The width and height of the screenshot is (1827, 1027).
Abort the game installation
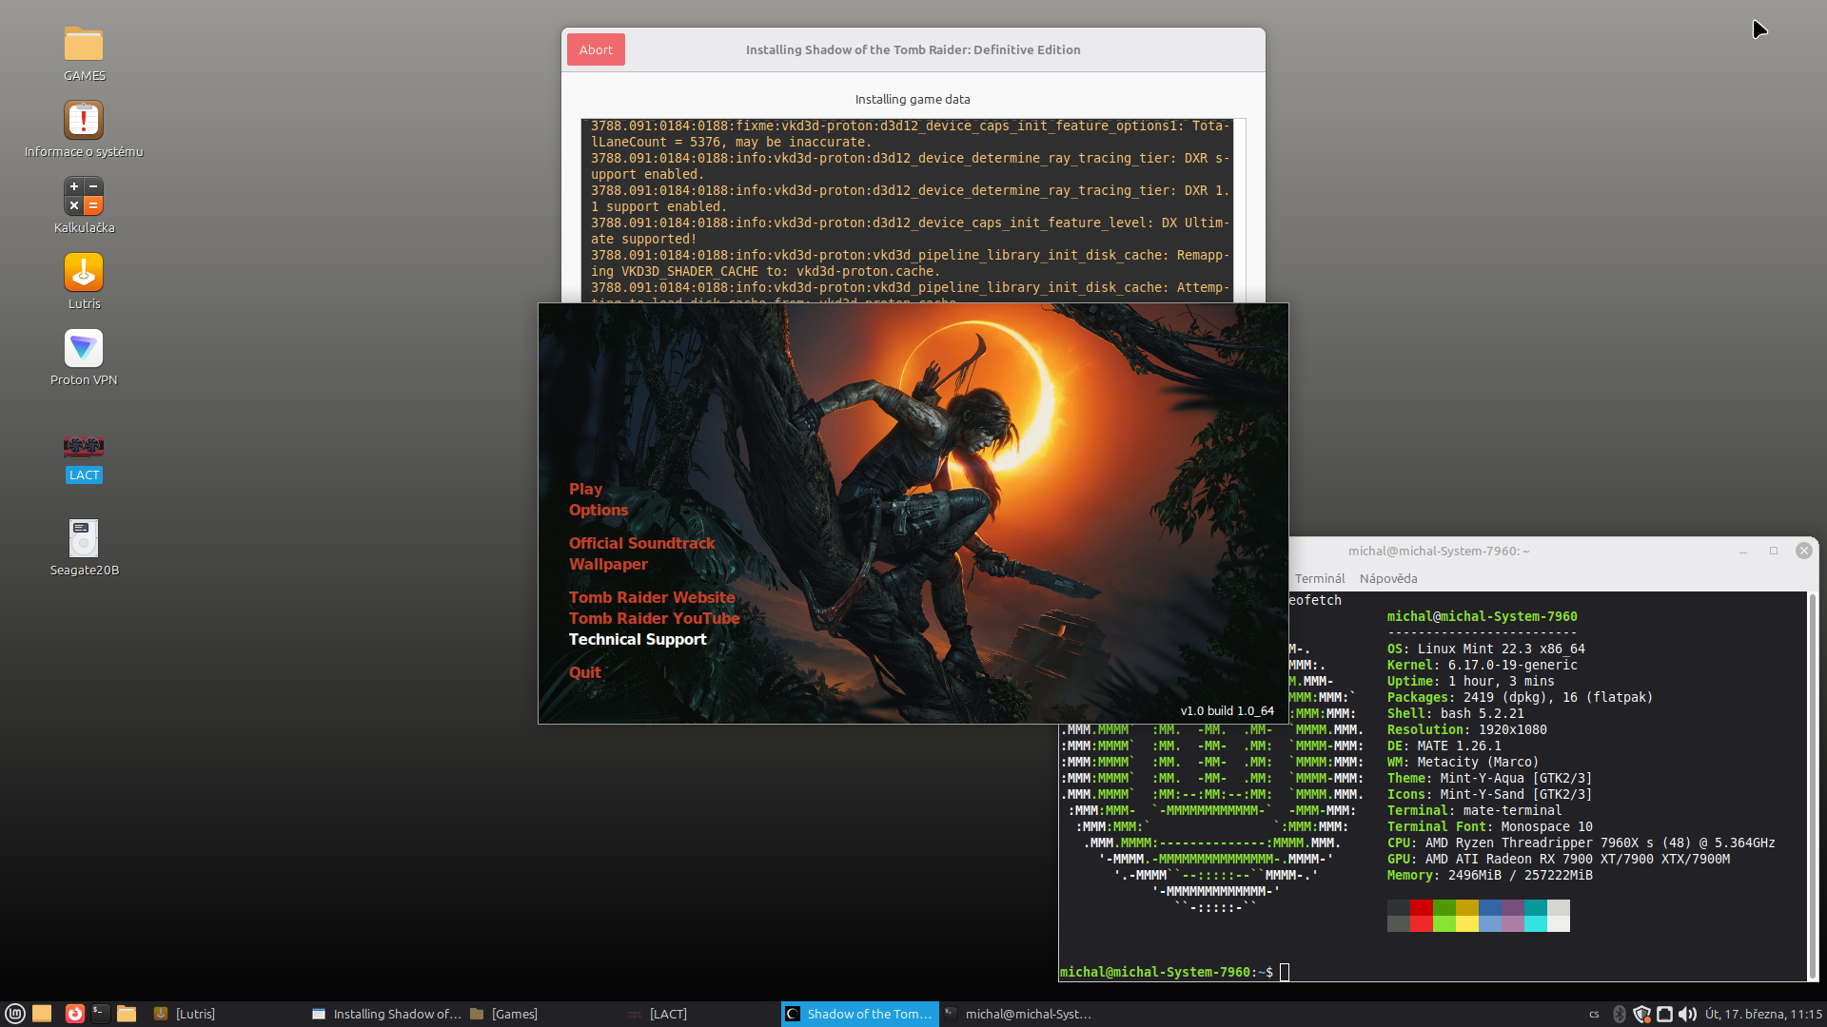596,50
